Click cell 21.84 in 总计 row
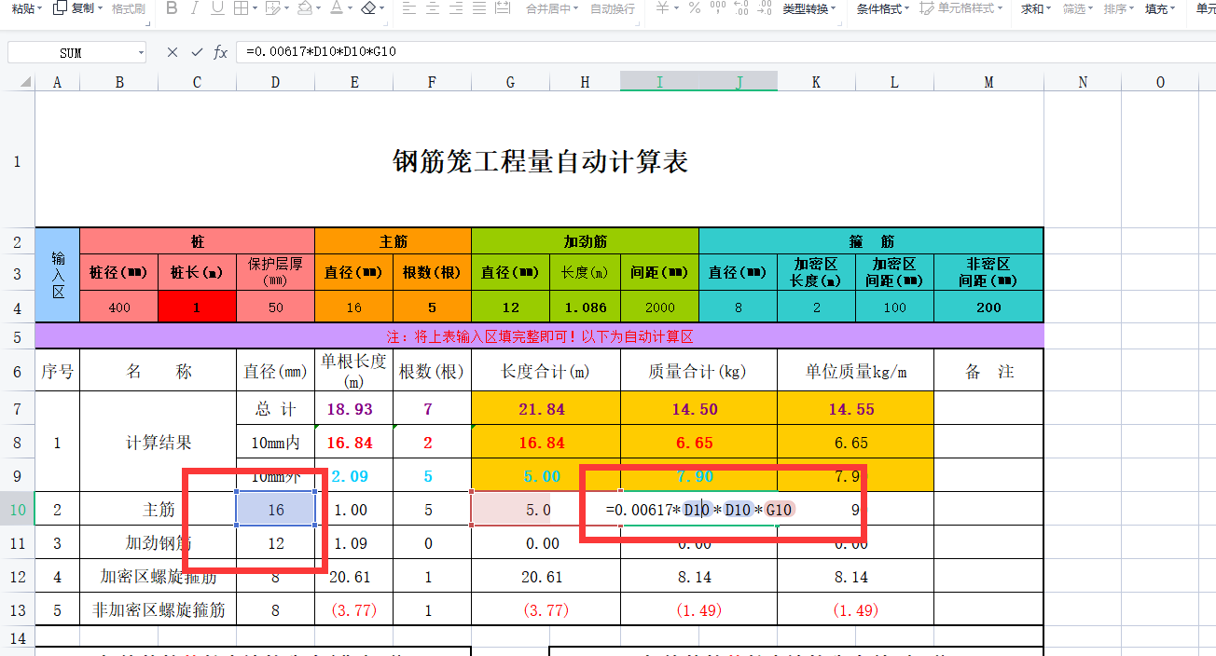Screen dimensions: 1216x656 coord(546,409)
